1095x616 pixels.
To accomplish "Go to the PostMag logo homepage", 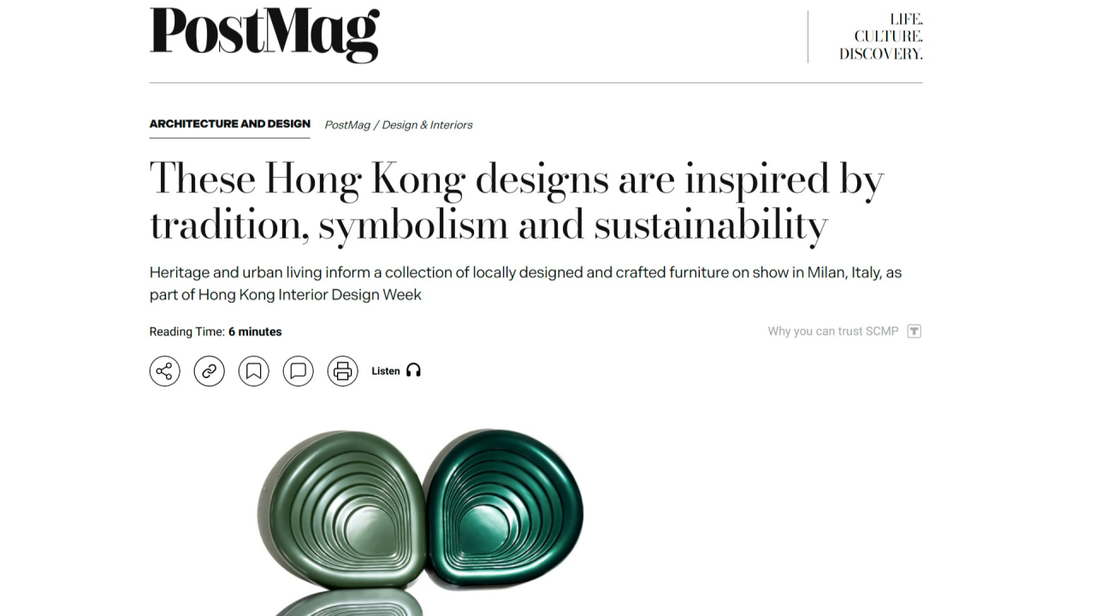I will tap(264, 35).
